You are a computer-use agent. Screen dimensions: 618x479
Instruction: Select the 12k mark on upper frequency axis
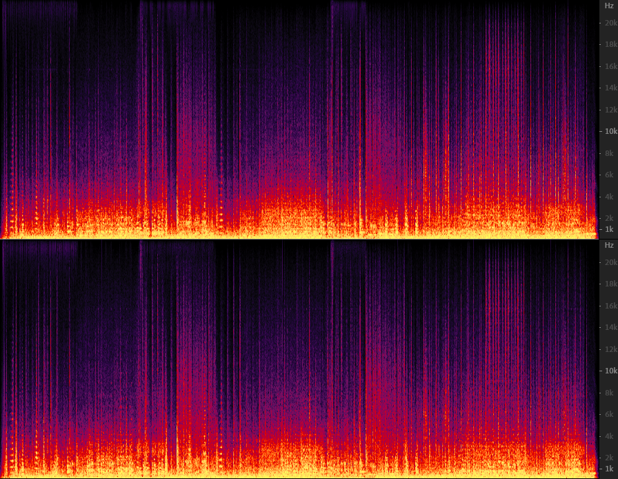click(x=610, y=110)
